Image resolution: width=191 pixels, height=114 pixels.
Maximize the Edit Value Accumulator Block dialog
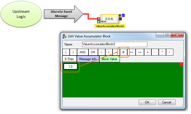click(x=167, y=35)
